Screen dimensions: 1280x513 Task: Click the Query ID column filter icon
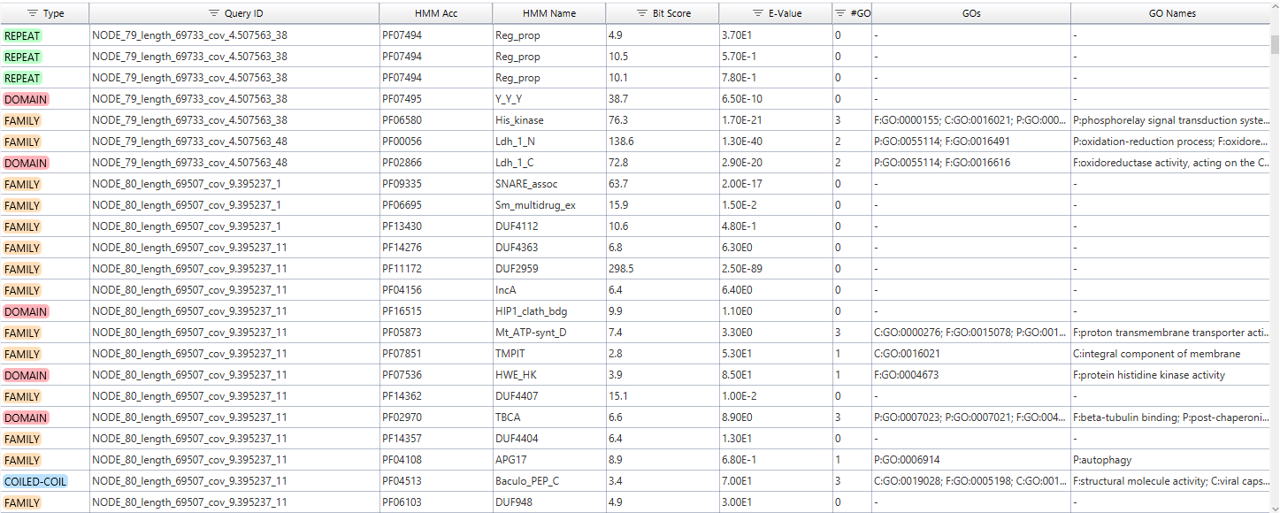[213, 13]
